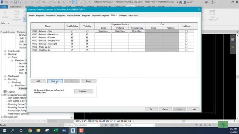Click the Revit application logo icon
The image size is (239, 134).
point(2,2)
